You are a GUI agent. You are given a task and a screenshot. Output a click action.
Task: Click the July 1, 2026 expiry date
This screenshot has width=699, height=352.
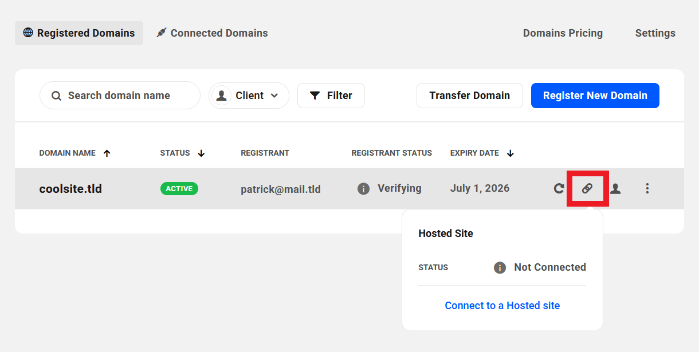click(x=480, y=188)
